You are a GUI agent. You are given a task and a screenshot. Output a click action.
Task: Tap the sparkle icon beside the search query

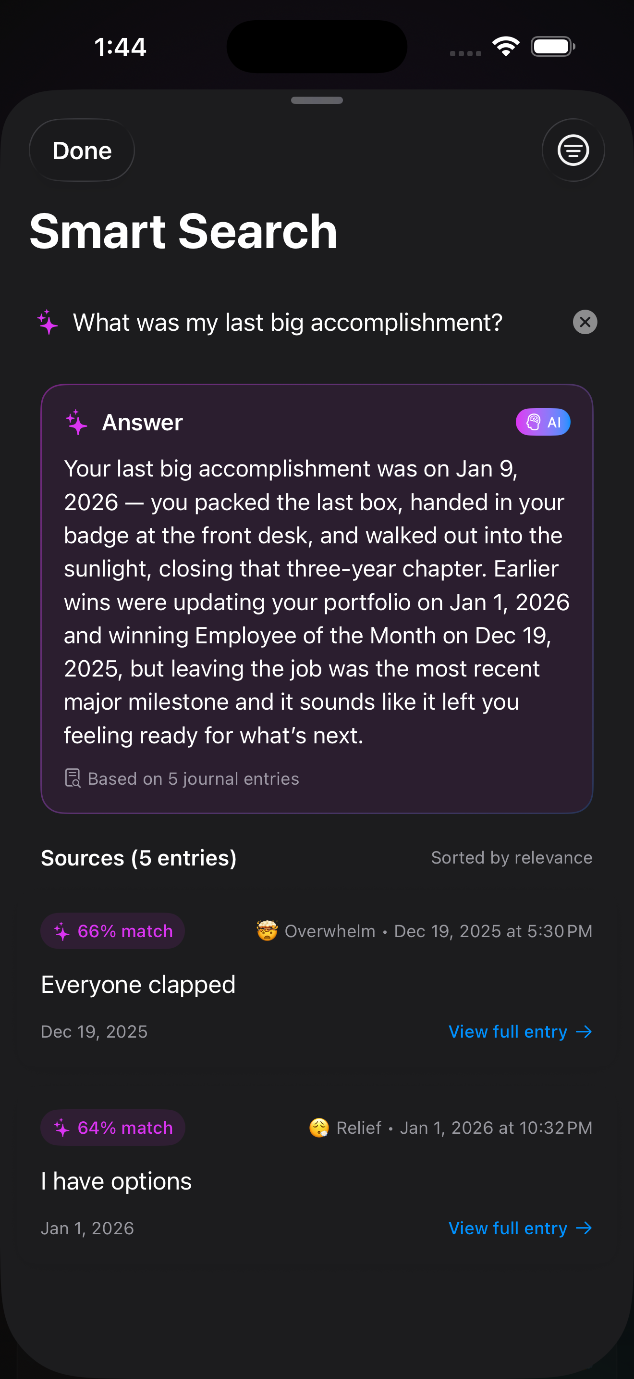pyautogui.click(x=48, y=322)
